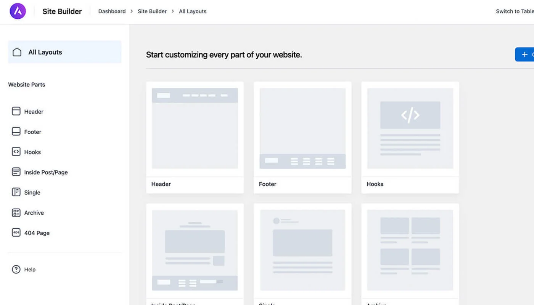Open the Header layout card thumbnail
Viewport: 534px width, 305px height.
click(195, 128)
